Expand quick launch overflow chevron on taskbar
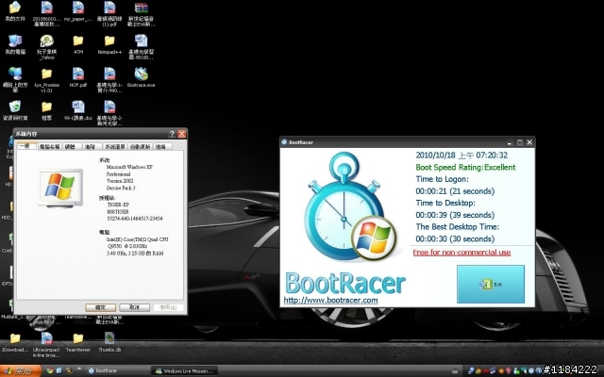The image size is (604, 377). point(79,369)
